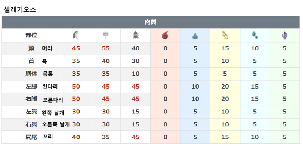The width and height of the screenshot is (303, 146).
Task: Click the red 55 head blunt value
Action: pos(106,48)
